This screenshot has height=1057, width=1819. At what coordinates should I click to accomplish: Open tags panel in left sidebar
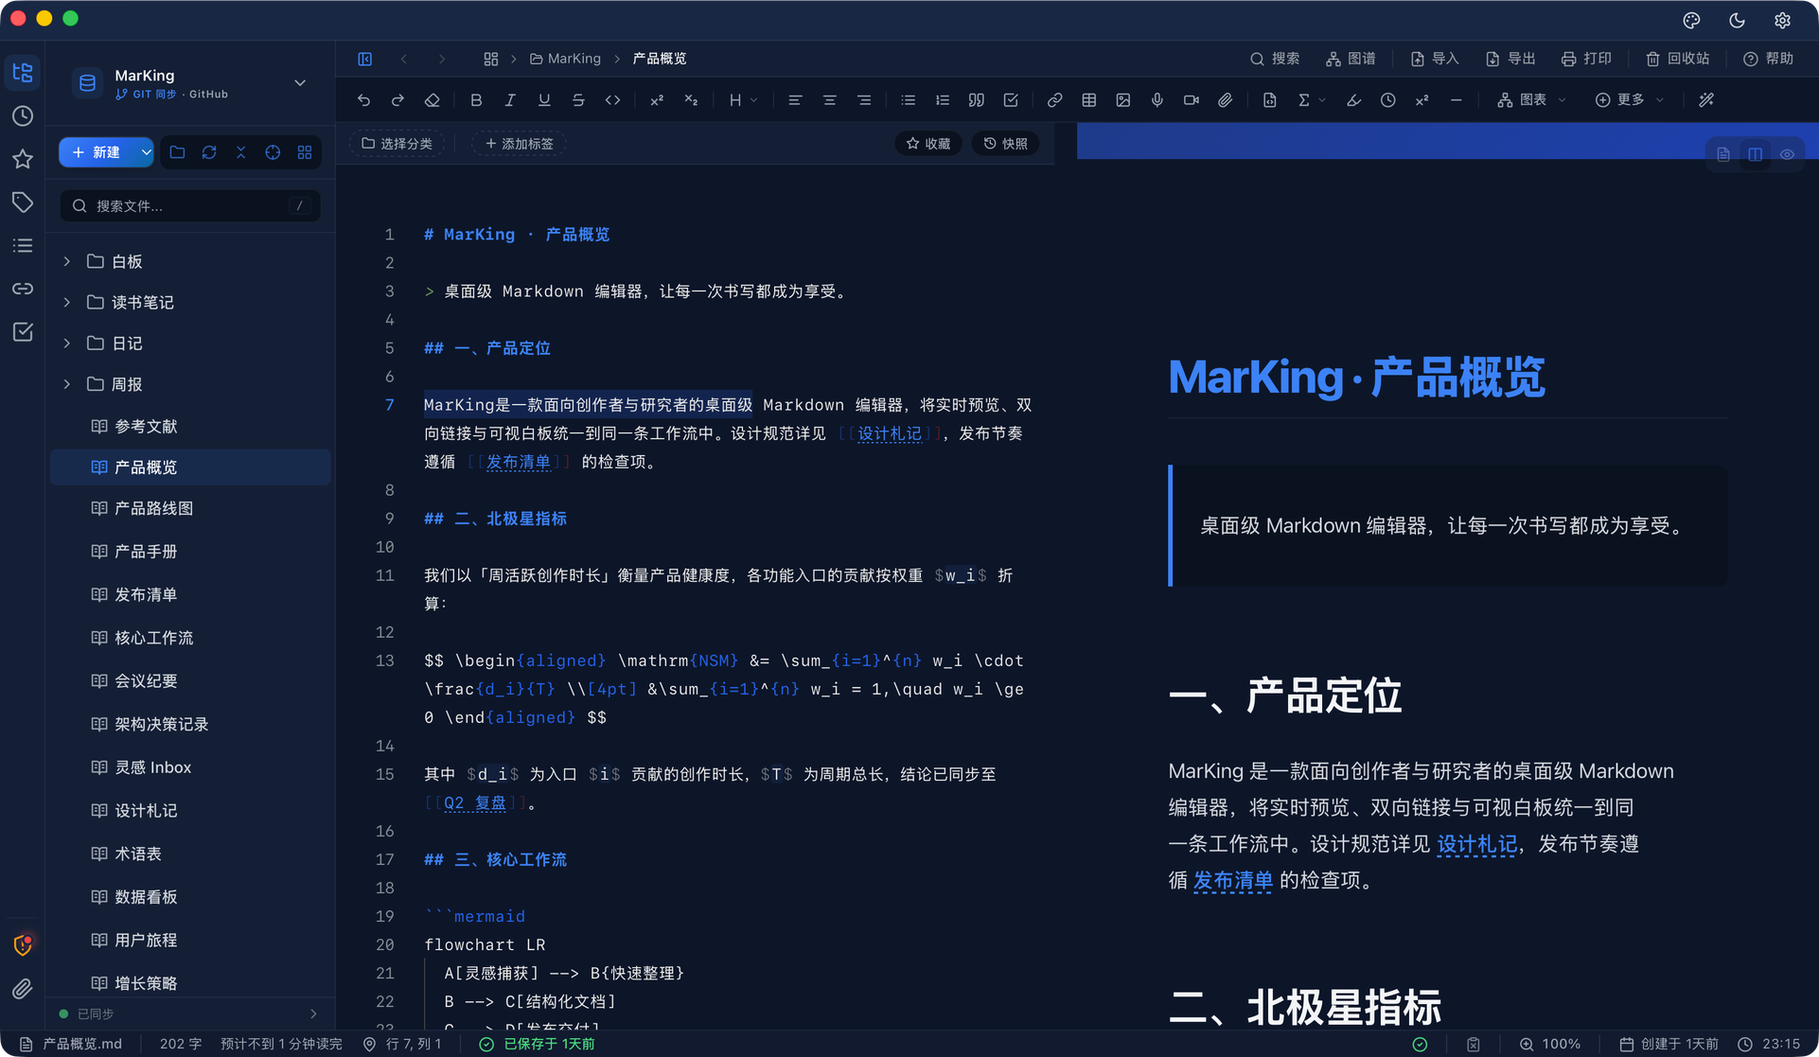23,202
